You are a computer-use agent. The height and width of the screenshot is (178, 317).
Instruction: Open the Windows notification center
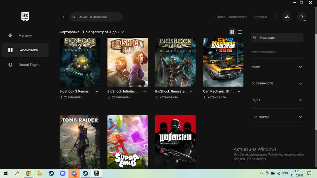(309, 173)
